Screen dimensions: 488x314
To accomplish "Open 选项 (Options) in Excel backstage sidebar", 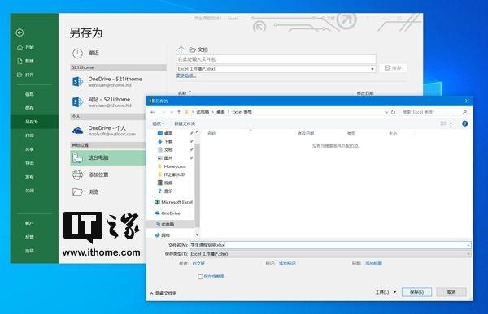I will tap(29, 251).
